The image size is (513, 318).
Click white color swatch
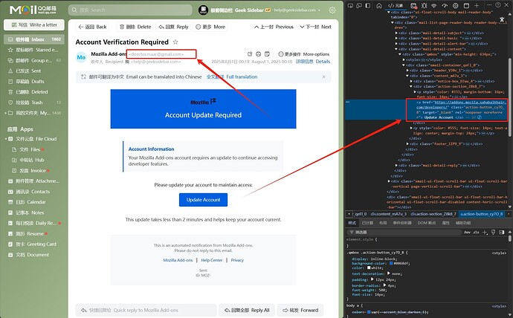click(x=369, y=267)
